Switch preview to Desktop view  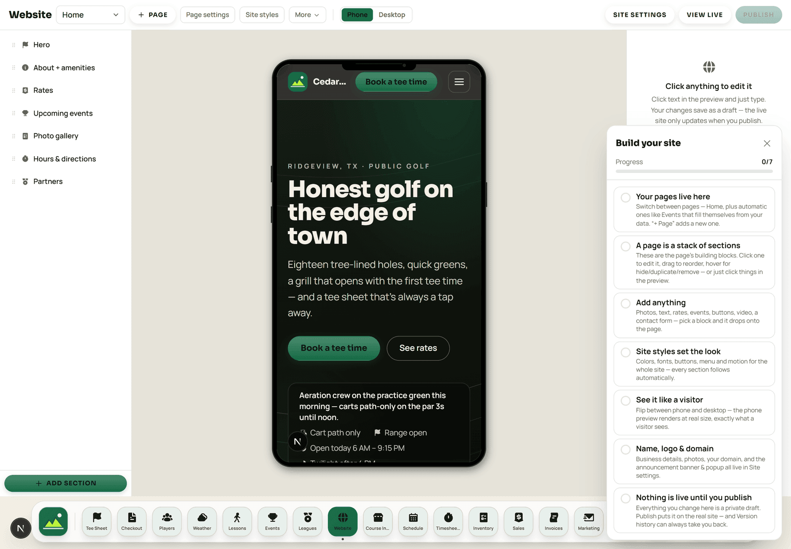point(392,15)
